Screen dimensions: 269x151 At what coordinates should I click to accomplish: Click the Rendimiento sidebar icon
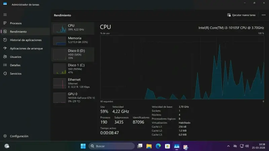[x=5, y=32]
